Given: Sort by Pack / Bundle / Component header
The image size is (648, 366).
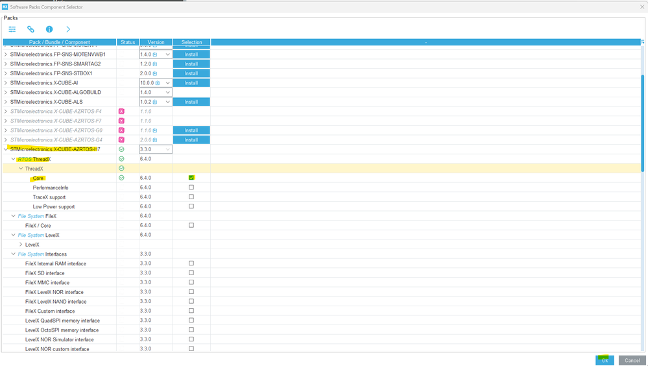Looking at the screenshot, I should pos(60,42).
